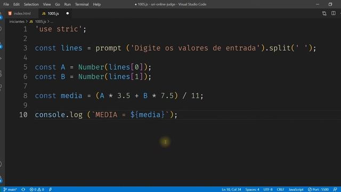341x192 pixels.
Task: Click ${media} template expression on line 10
Action: [x=148, y=115]
